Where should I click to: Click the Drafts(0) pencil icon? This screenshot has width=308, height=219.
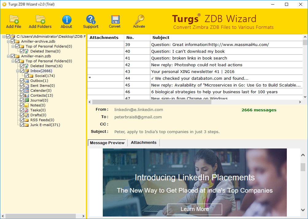click(x=26, y=115)
